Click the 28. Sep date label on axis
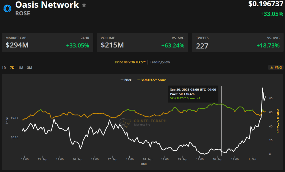 (147, 159)
